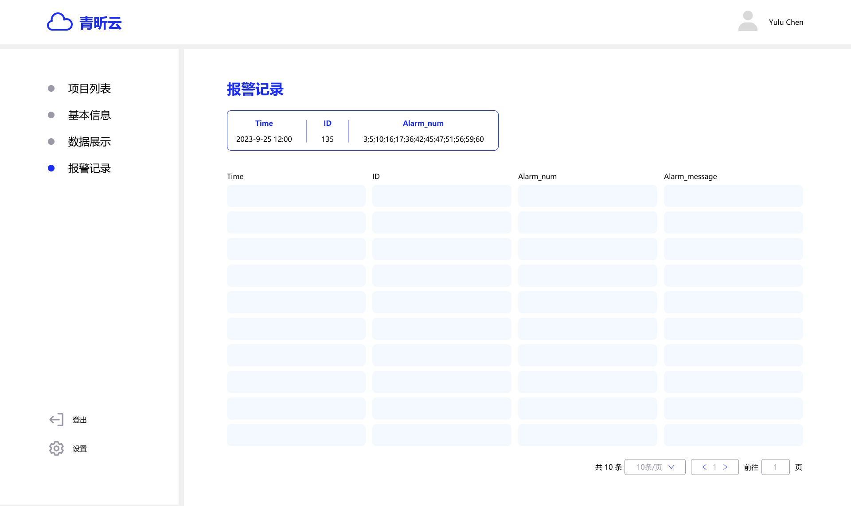Viewport: 851px width, 506px height.
Task: Switch to 数据展示 menu item
Action: click(89, 142)
